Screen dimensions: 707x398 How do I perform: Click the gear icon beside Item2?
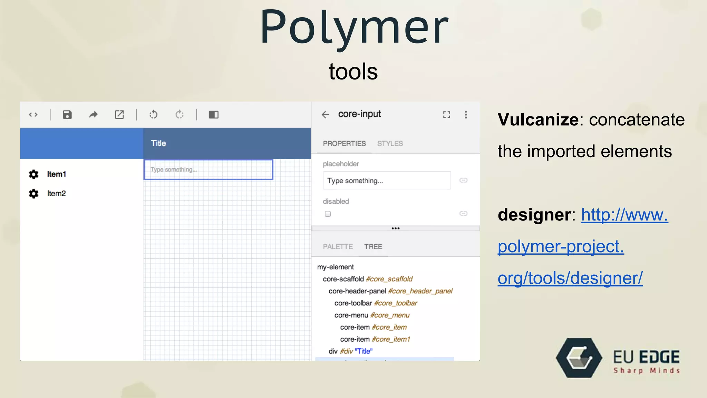tap(33, 194)
